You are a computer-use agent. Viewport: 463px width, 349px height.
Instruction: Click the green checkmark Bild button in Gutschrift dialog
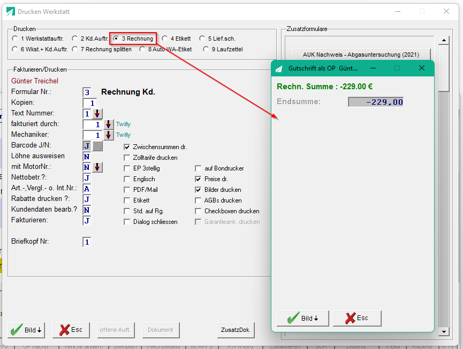302,318
